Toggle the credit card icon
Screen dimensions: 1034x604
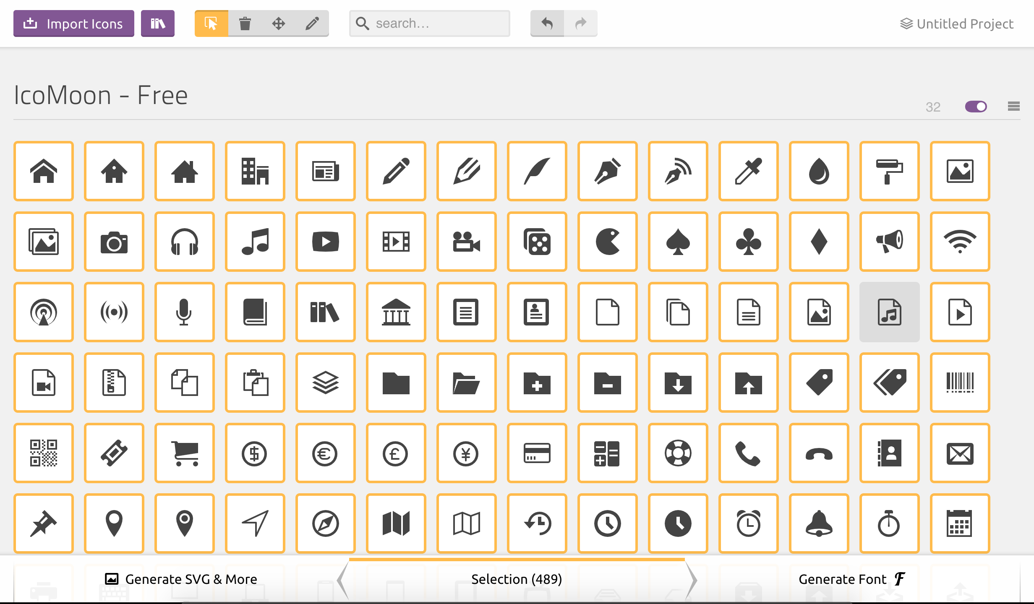click(537, 453)
